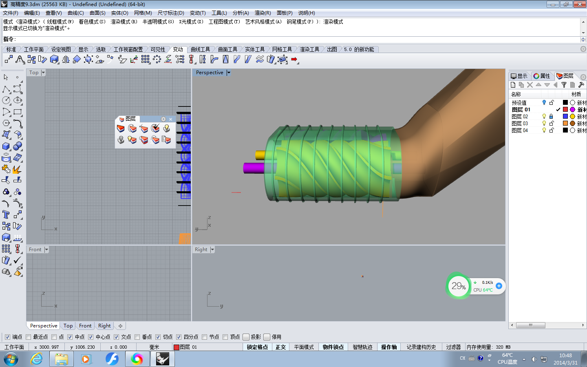
Task: Click the Explode tool icon
Action: click(18, 169)
